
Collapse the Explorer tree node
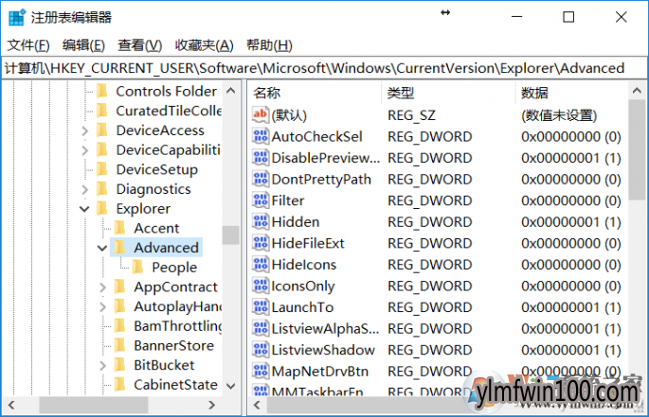coord(84,209)
